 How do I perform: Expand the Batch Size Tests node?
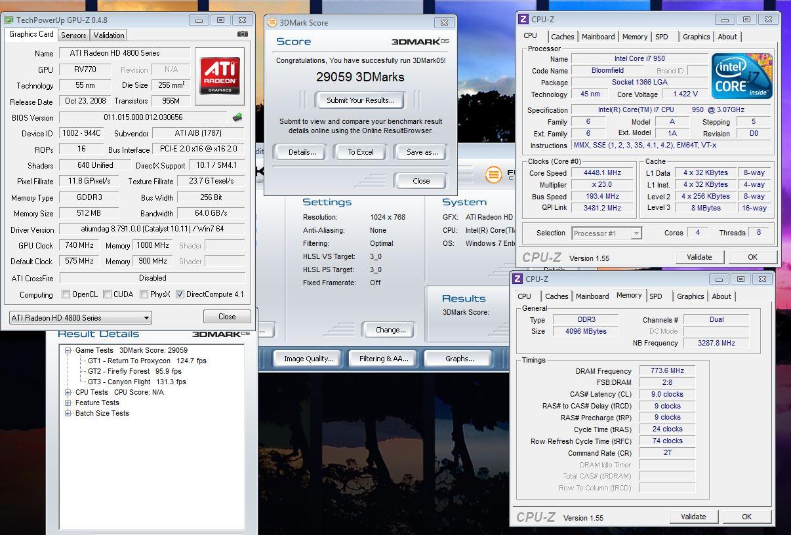tap(68, 413)
